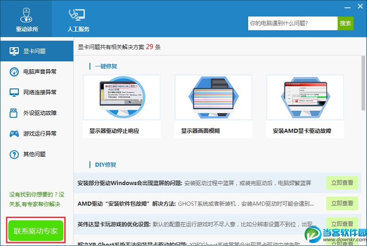
Task: Click the 其他问题 question mark icon
Action: coord(14,154)
